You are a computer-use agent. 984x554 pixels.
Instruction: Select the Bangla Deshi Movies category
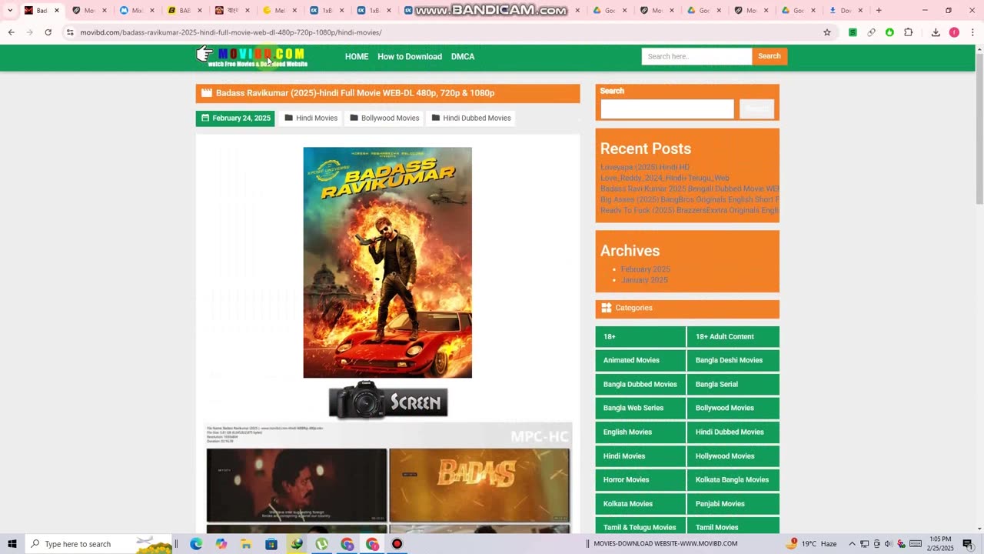tap(733, 360)
